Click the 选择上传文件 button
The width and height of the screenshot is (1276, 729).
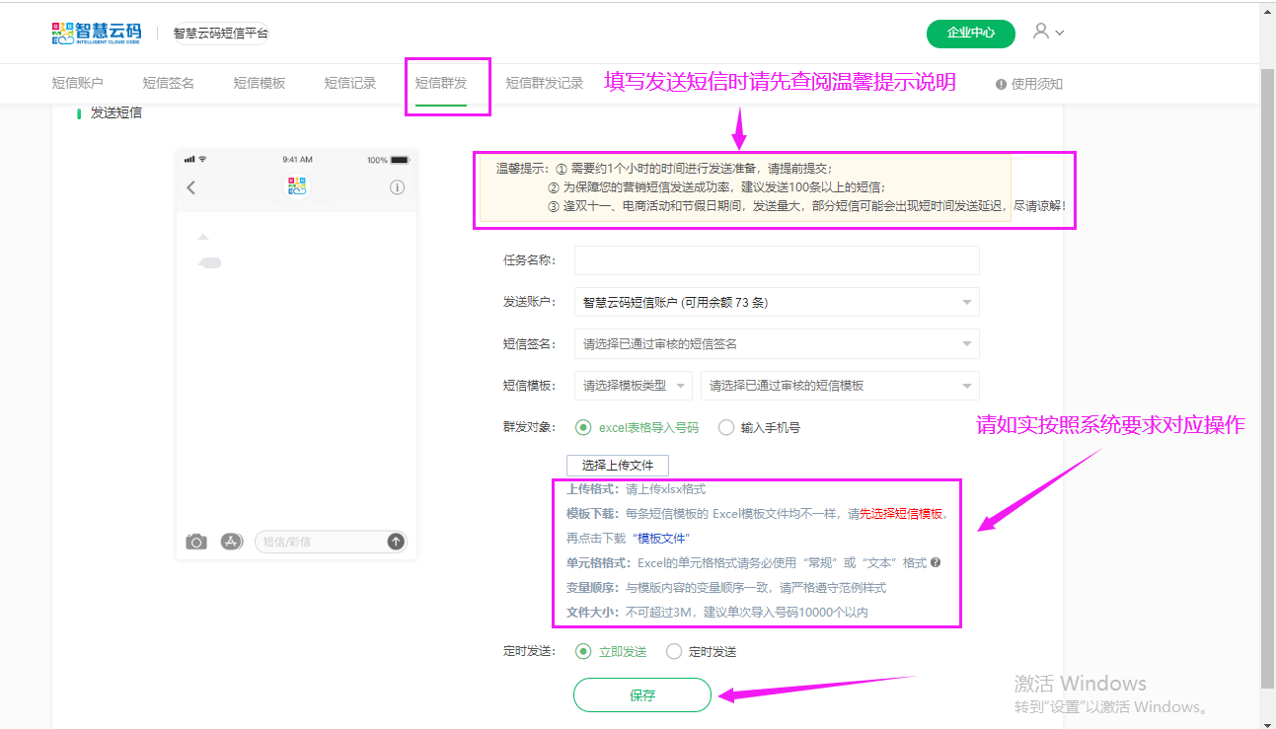coord(618,466)
